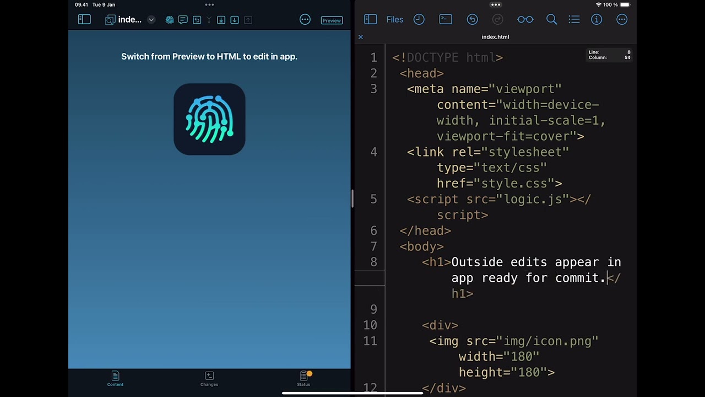Image resolution: width=705 pixels, height=397 pixels.
Task: Click the '<body>' tag on line 7
Action: 421,246
